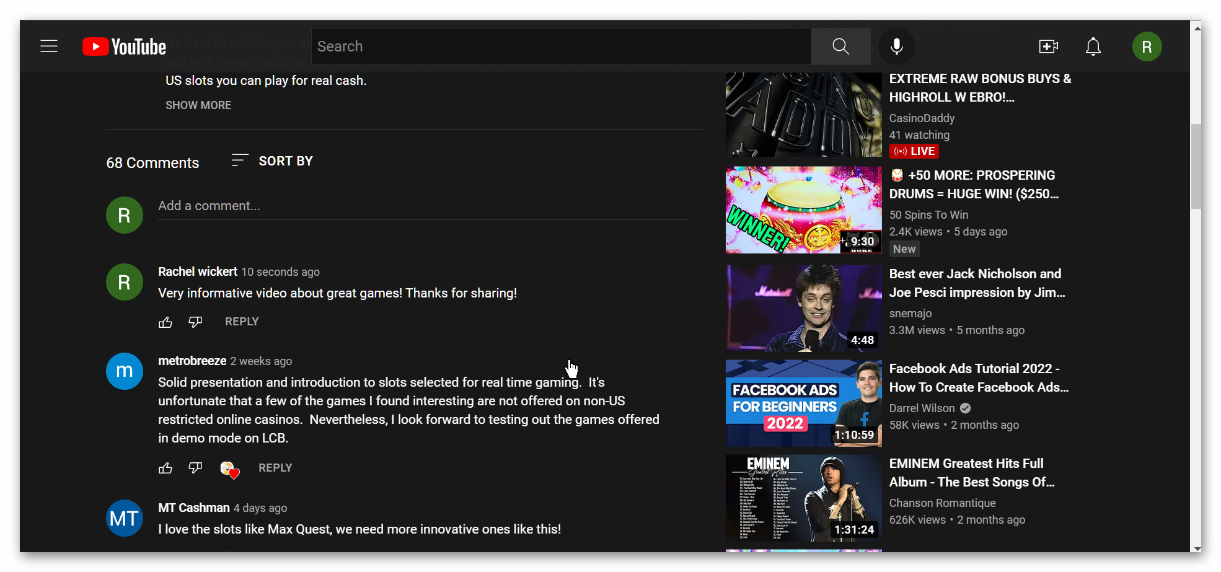Image resolution: width=1221 pixels, height=572 pixels.
Task: Dislike Rachel wickert's comment
Action: click(x=195, y=322)
